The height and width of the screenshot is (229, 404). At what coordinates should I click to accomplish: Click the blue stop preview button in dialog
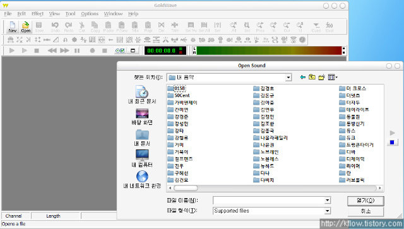coord(392,143)
